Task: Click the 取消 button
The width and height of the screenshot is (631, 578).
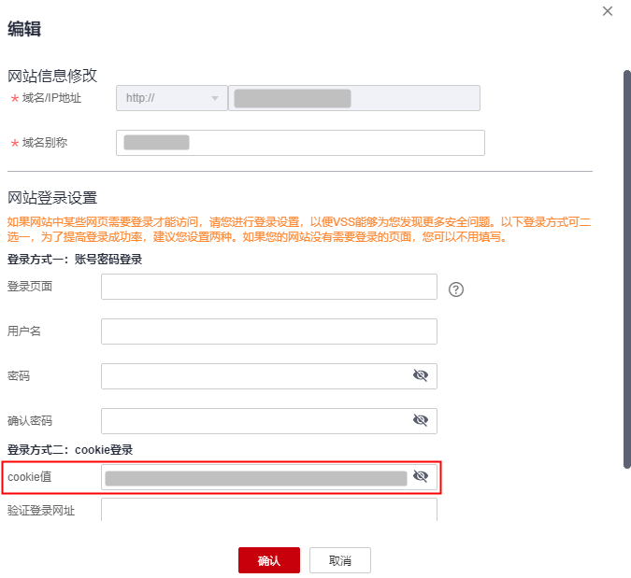Action: (340, 560)
